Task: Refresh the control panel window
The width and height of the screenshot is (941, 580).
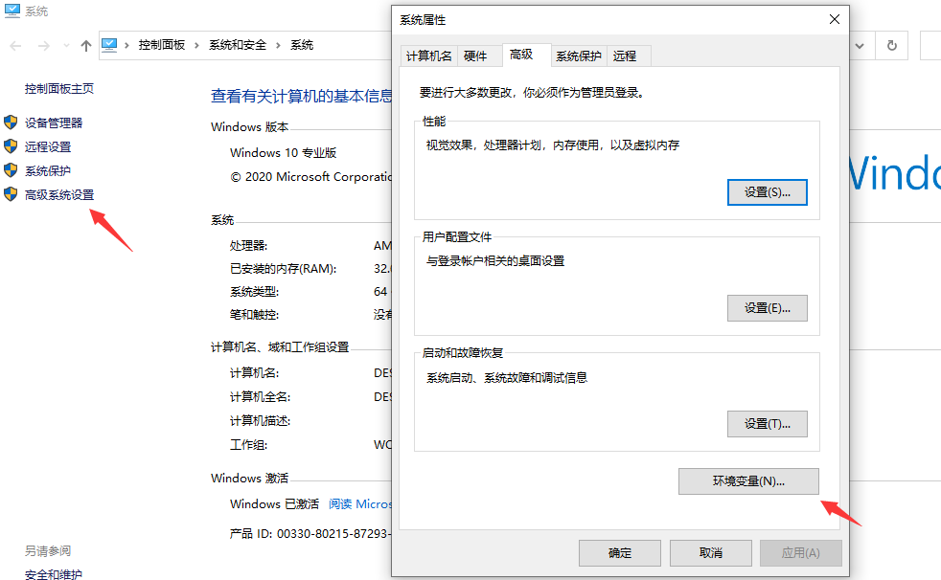Action: [x=891, y=45]
